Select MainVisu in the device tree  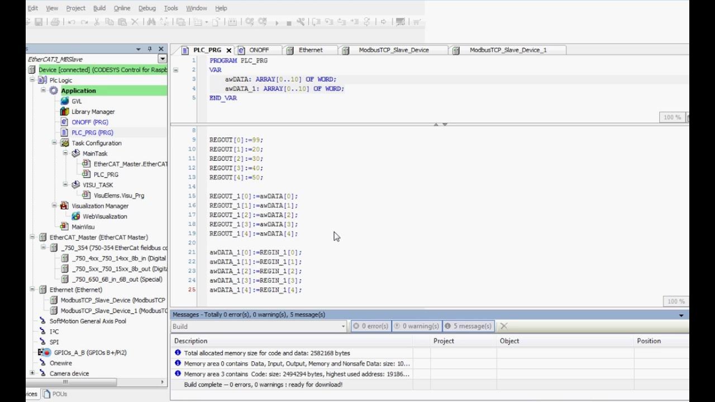tap(83, 227)
